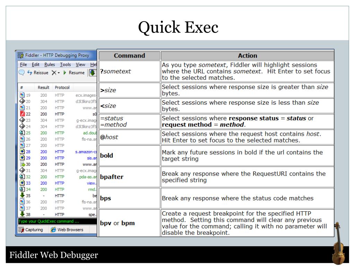Image resolution: width=355 pixels, height=266 pixels.
Task: Click the script icon of session 25
Action: pos(22,133)
